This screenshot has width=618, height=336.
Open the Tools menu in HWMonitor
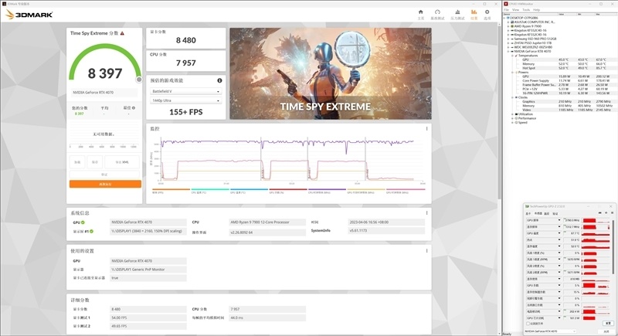click(x=526, y=10)
